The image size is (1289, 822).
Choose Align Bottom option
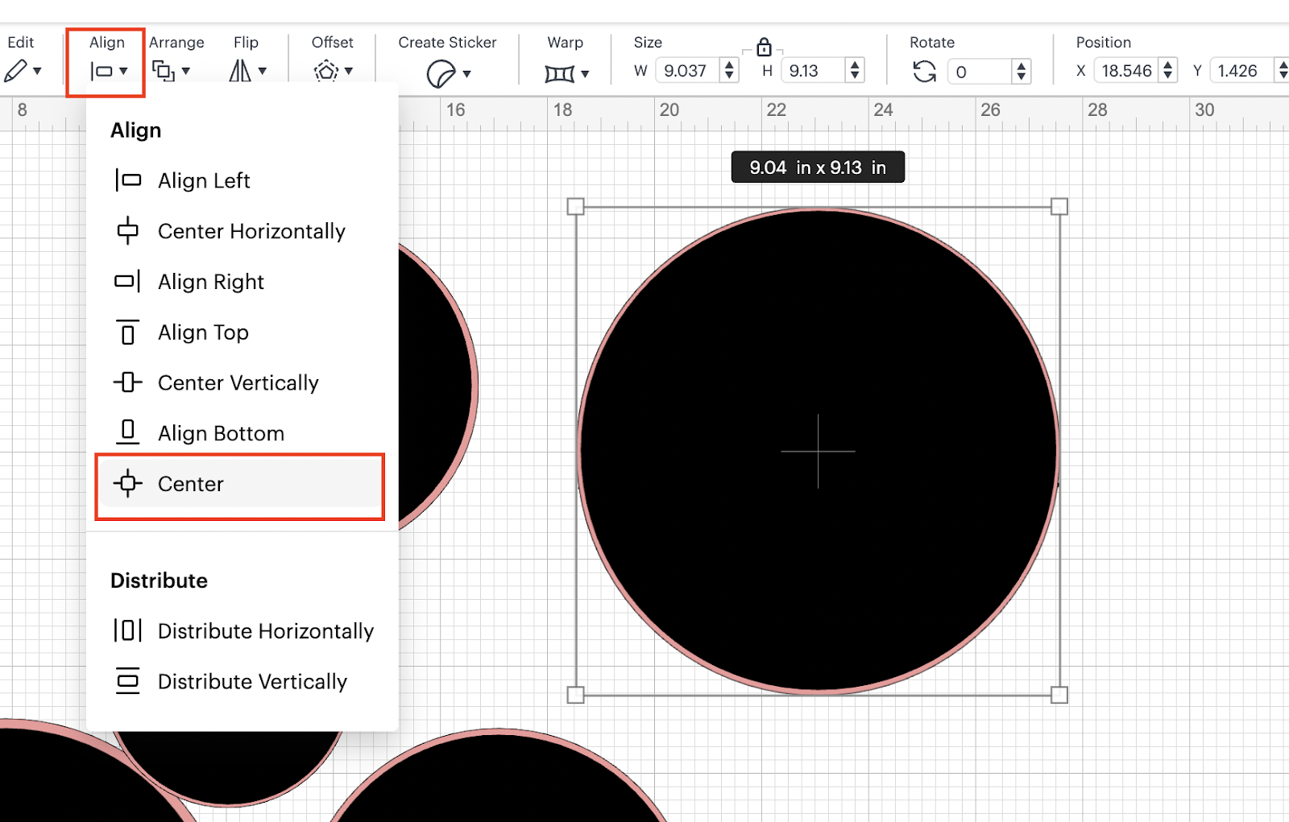point(242,433)
